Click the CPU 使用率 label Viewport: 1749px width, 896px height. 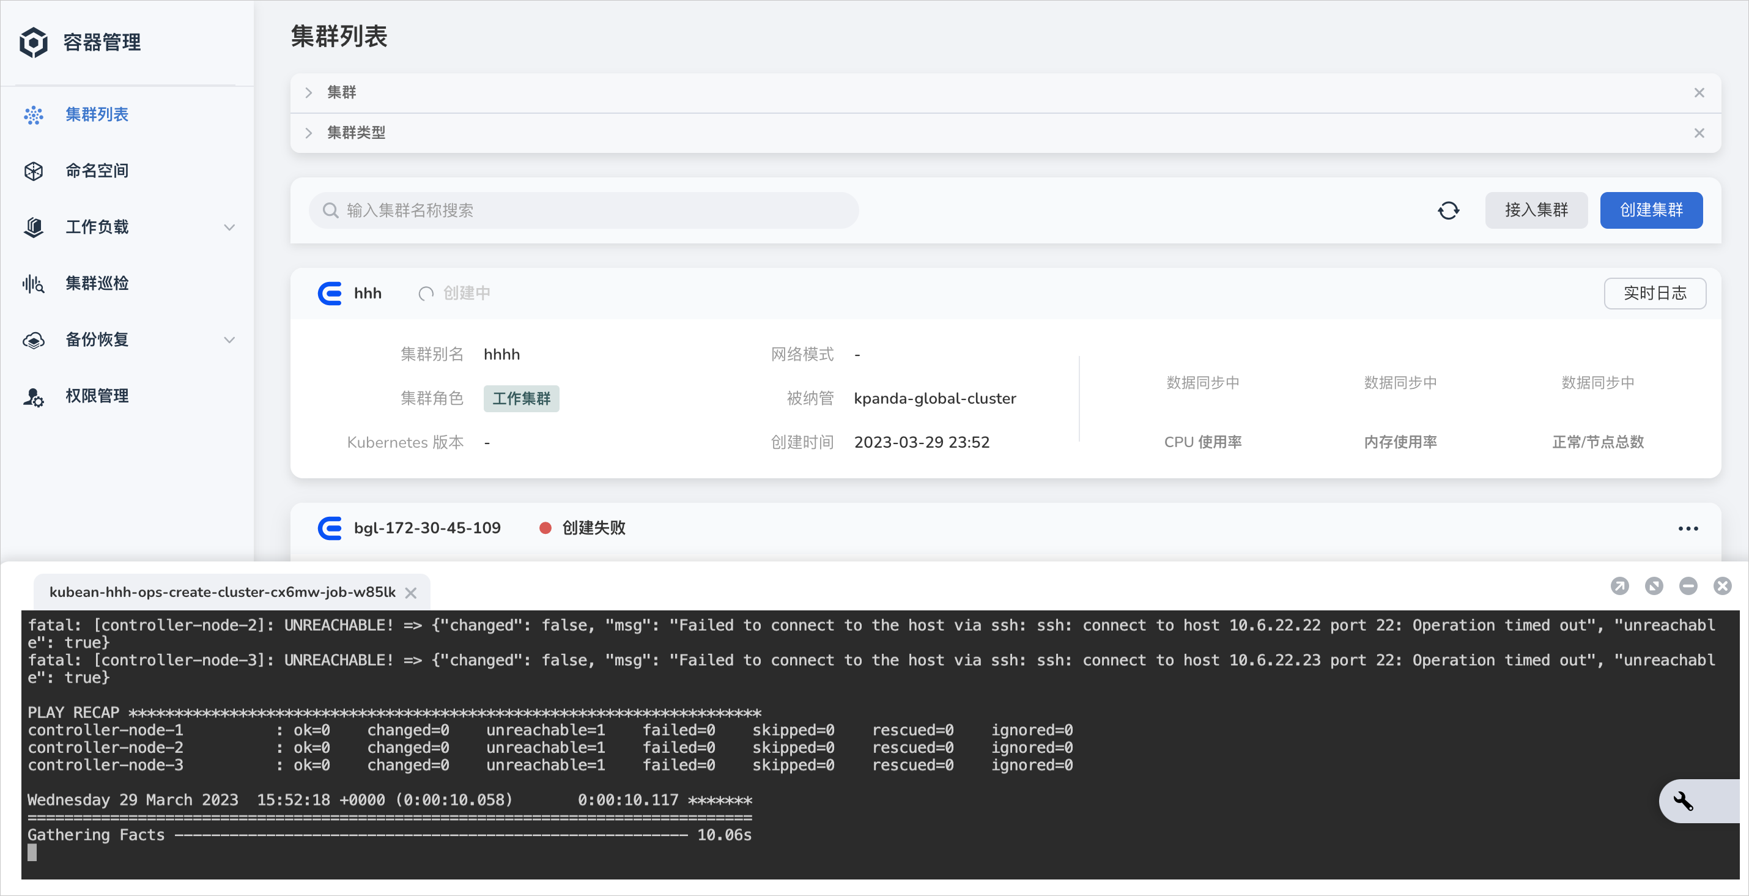point(1203,443)
